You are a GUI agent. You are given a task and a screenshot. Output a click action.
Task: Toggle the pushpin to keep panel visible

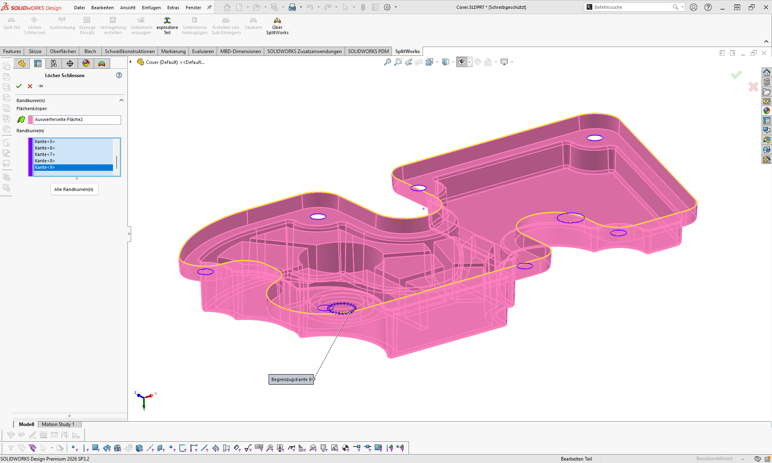pos(41,86)
